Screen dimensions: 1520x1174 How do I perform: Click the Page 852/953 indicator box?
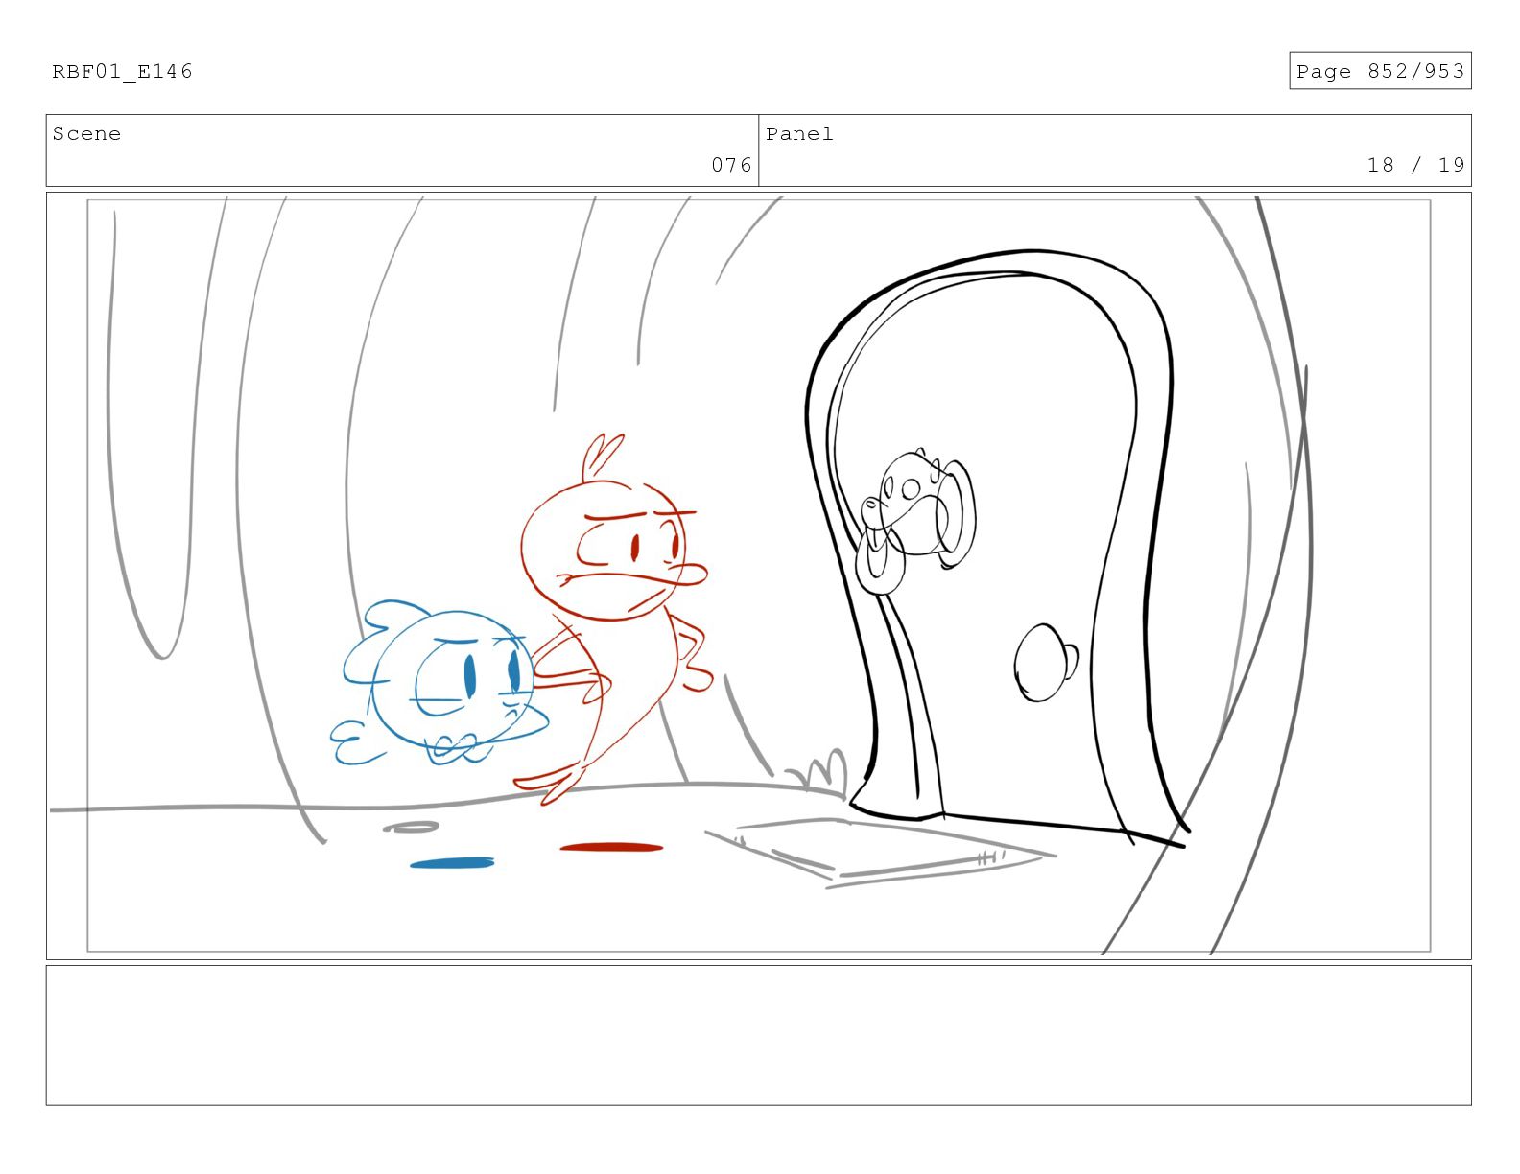1380,71
